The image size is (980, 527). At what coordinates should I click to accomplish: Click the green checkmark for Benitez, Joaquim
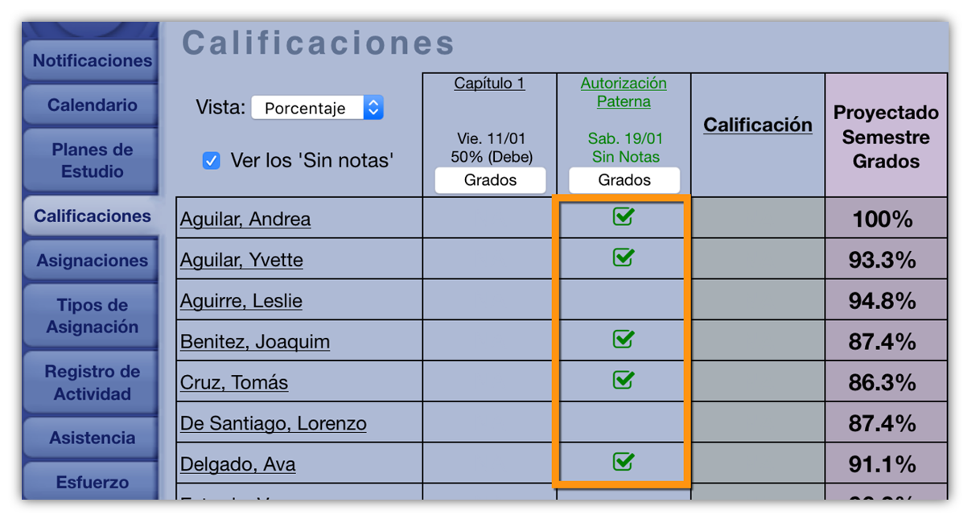click(623, 340)
